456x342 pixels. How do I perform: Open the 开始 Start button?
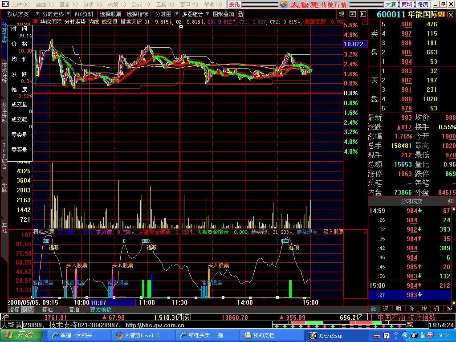click(17, 335)
